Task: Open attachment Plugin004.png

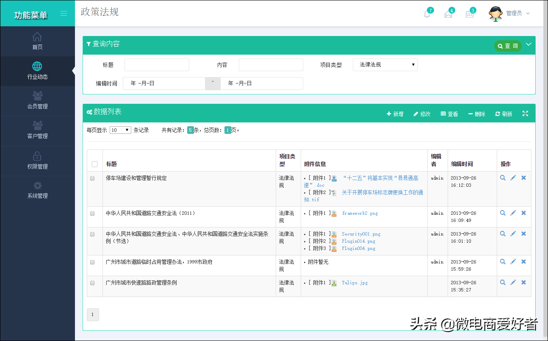Action: (x=359, y=248)
